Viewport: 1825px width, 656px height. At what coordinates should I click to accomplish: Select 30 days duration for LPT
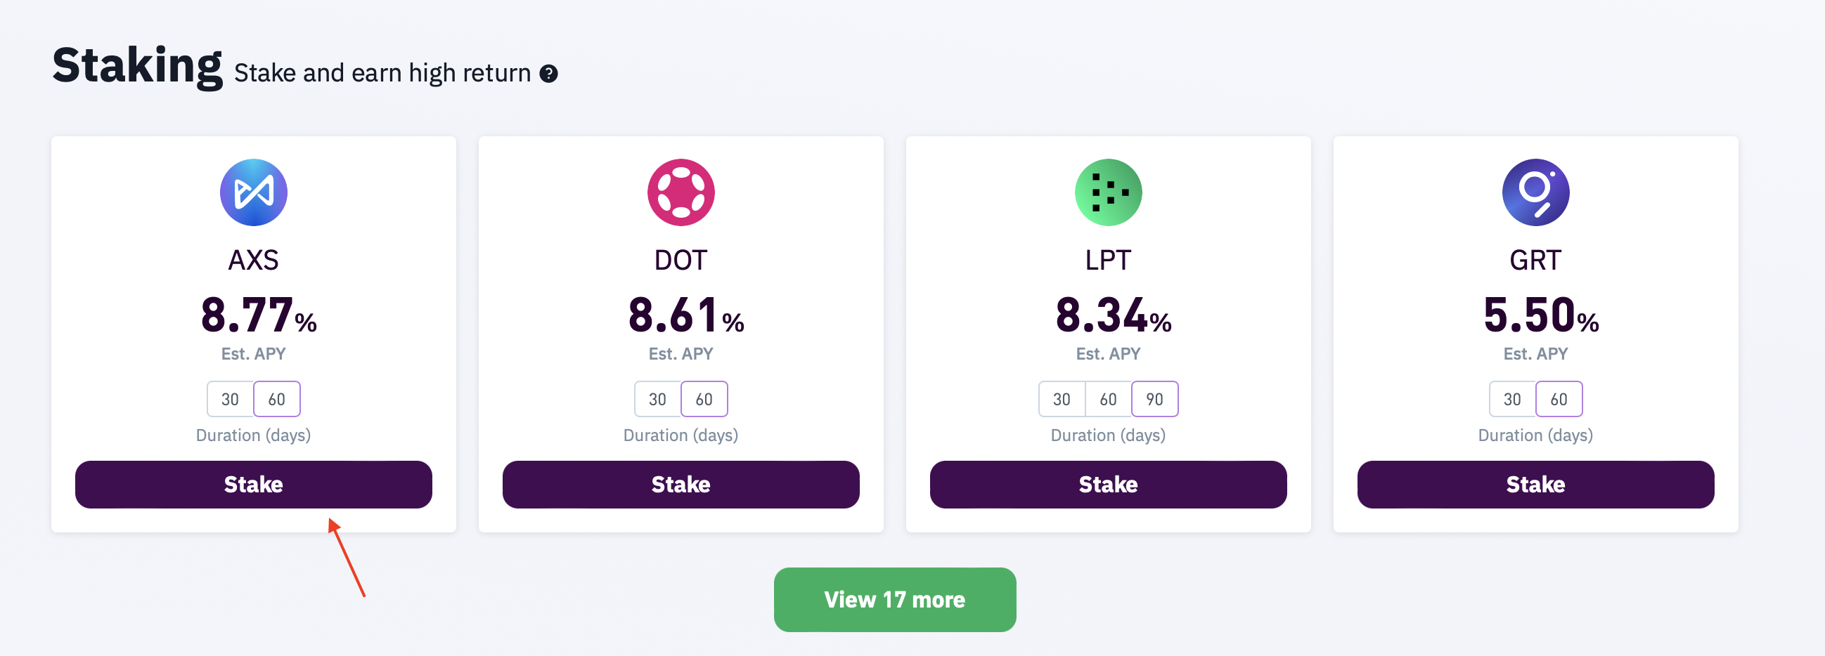point(1062,399)
